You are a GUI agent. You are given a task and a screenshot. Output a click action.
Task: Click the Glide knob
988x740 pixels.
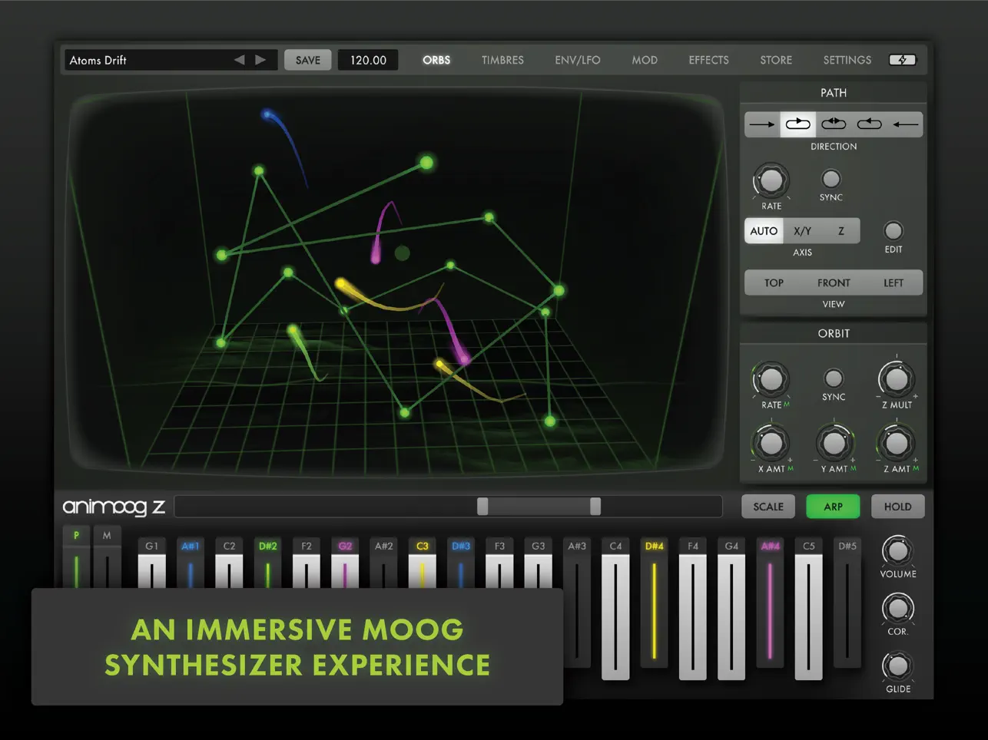pyautogui.click(x=897, y=666)
